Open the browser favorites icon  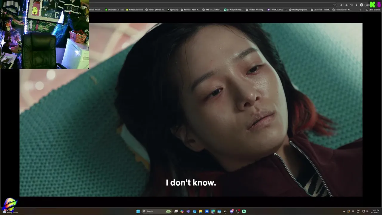tap(351, 5)
